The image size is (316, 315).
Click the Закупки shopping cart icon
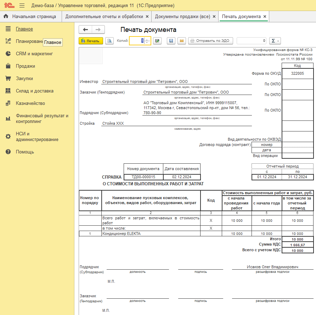pos(8,78)
